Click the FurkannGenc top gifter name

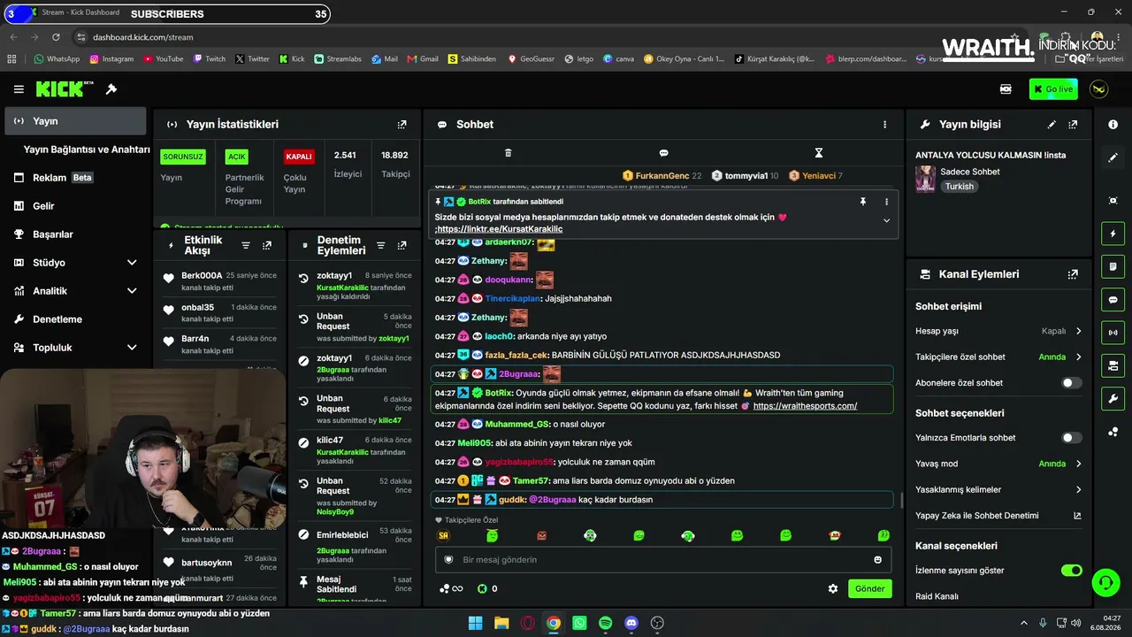pos(662,176)
